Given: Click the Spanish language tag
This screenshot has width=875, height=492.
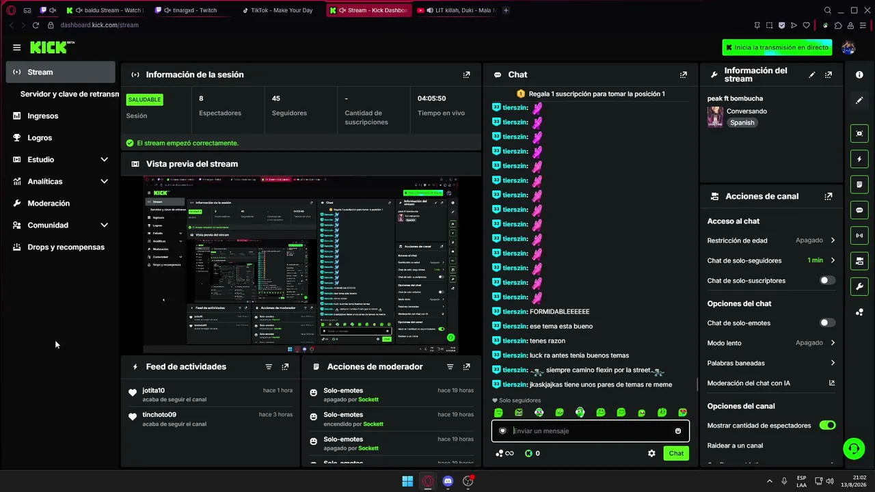Looking at the screenshot, I should pyautogui.click(x=742, y=123).
